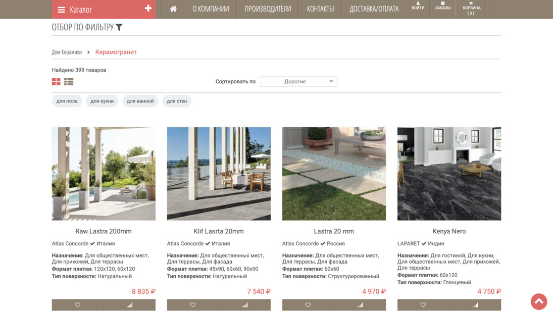The width and height of the screenshot is (553, 313).
Task: Click the Каталог menu label
Action: (x=81, y=10)
